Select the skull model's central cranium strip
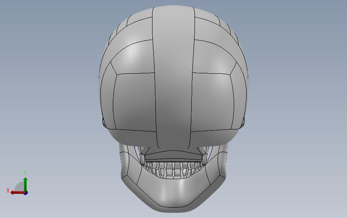The height and width of the screenshot is (218, 347). (174, 77)
